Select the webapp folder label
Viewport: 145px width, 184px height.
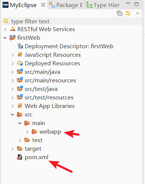[x=50, y=132]
